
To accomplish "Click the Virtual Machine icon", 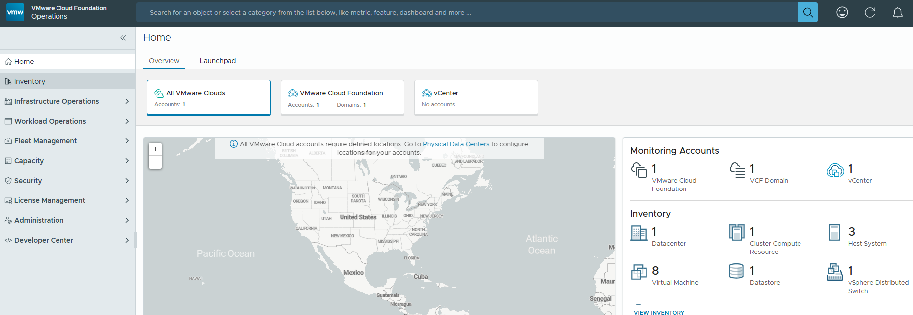I will 639,272.
